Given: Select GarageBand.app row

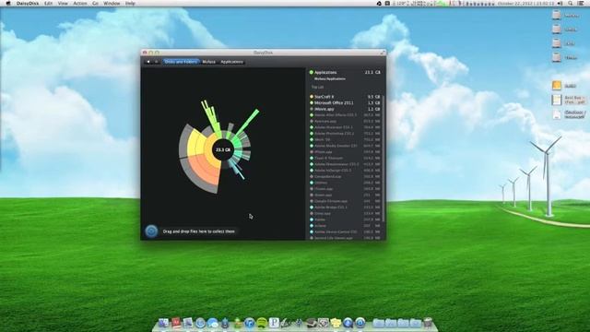Looking at the screenshot, I should 345,176.
